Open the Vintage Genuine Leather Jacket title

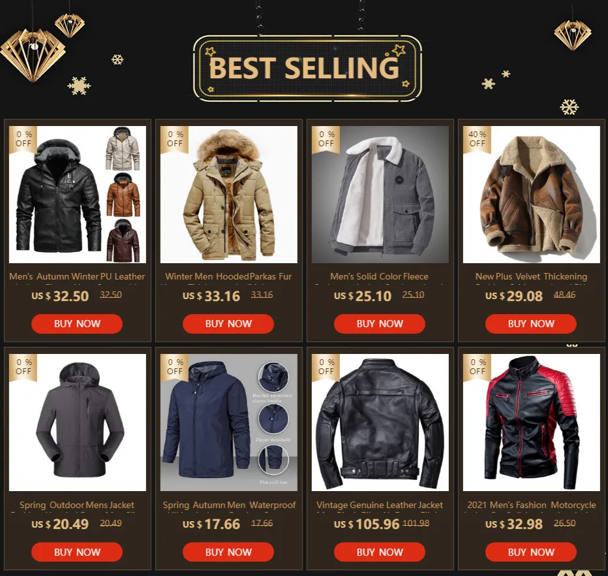(x=380, y=505)
